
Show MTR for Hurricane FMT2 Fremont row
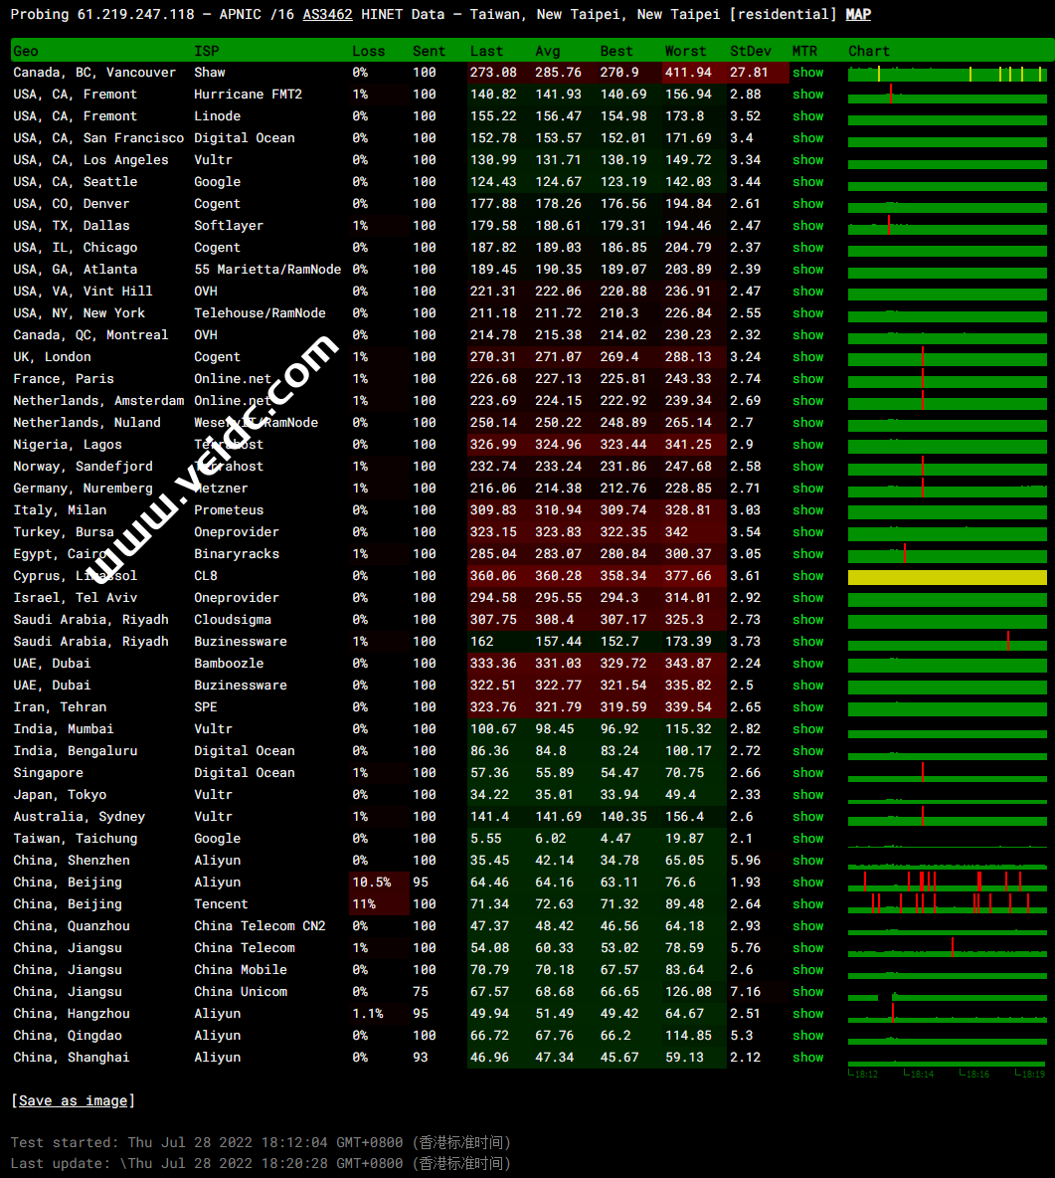808,94
